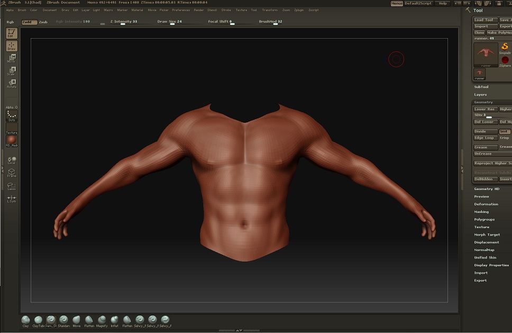Expand the Masking subpalette
This screenshot has width=512, height=333.
coord(481,212)
